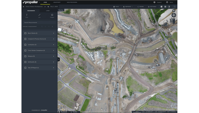The height and width of the screenshot is (113, 199).
Task: Click the Earthworks (3) label
Action: pos(32,62)
